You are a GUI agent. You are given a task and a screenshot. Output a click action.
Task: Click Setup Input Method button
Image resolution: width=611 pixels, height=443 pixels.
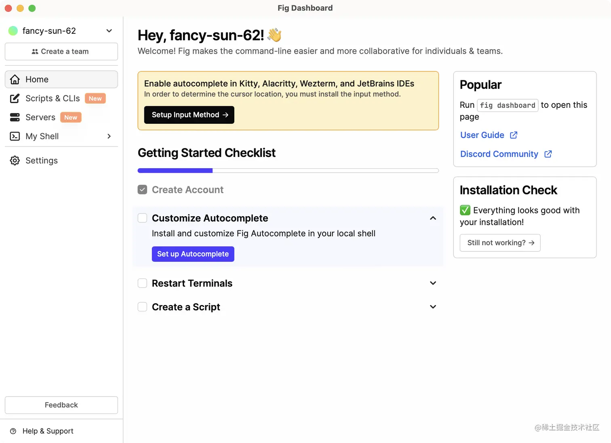tap(189, 115)
